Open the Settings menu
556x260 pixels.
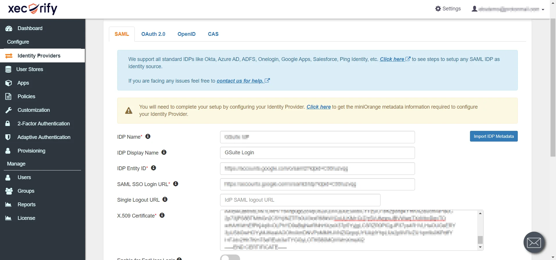coord(448,9)
